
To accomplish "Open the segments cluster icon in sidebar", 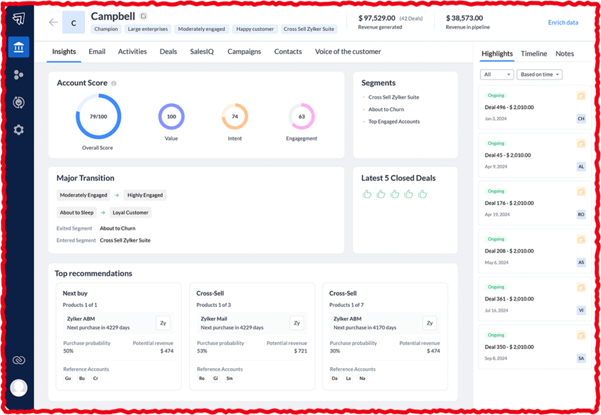I will pos(18,75).
